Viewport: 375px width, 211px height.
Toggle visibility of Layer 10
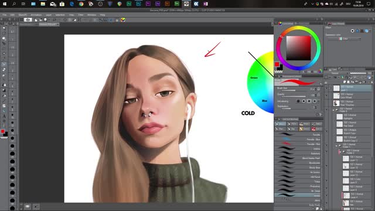pyautogui.click(x=326, y=166)
